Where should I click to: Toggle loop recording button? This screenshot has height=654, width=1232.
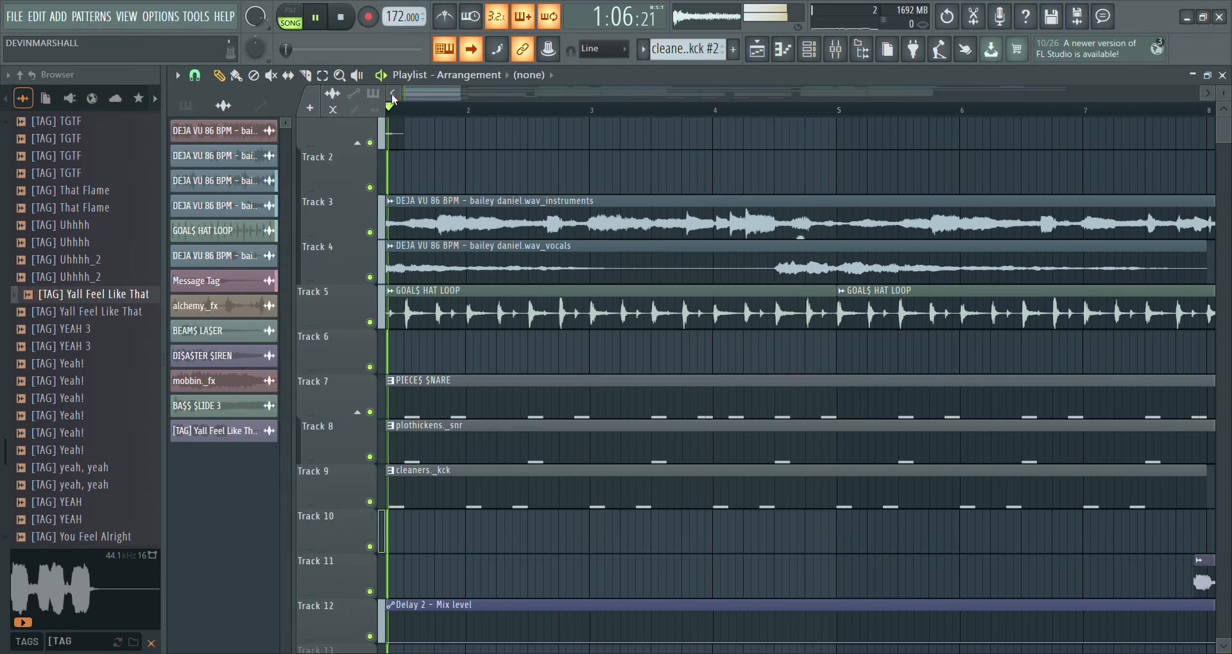[549, 17]
